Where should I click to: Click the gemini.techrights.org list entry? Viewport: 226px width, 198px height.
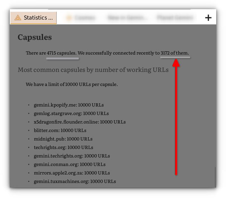[x=72, y=156]
